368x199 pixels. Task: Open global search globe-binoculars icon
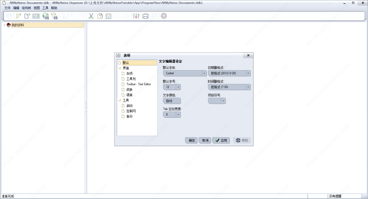45,16
